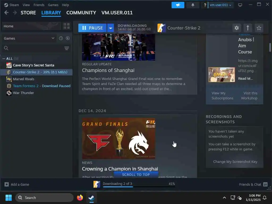Click the War Thunder game icon
Viewport: 272px width, 204px height.
click(x=9, y=93)
